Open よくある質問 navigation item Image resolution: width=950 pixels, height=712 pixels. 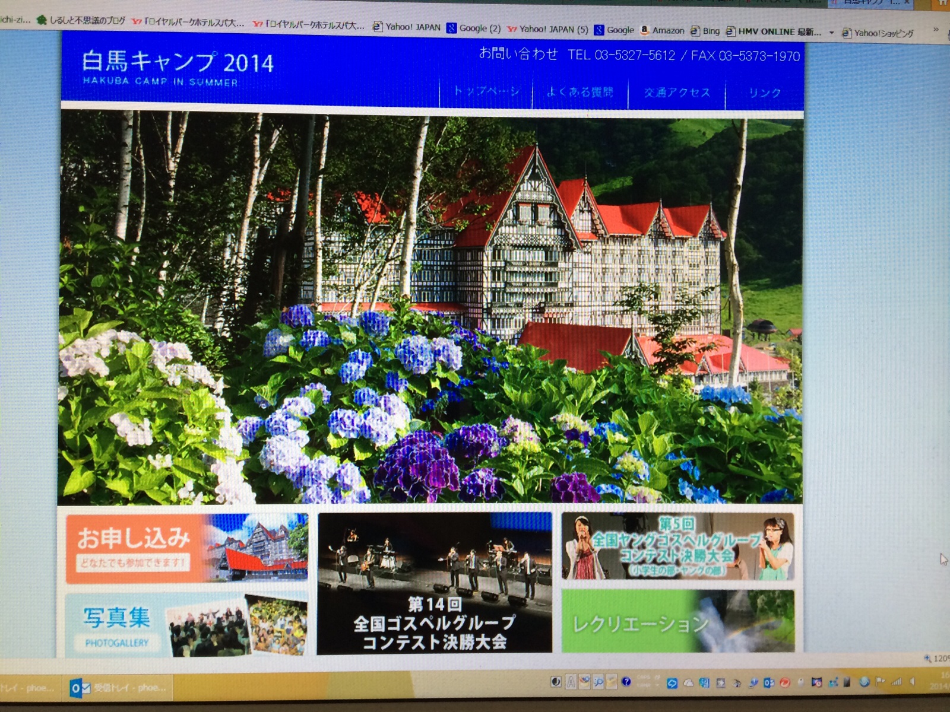pos(579,92)
